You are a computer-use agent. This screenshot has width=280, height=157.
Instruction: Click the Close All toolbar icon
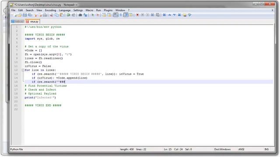40,15
